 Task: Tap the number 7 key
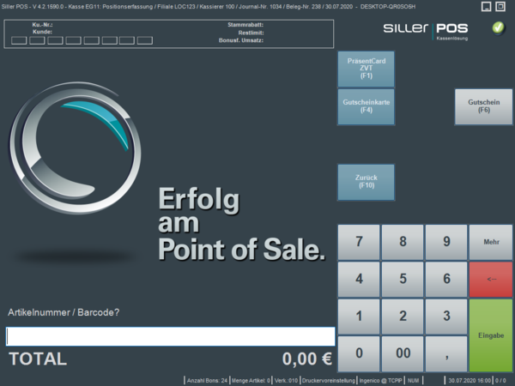tap(359, 242)
